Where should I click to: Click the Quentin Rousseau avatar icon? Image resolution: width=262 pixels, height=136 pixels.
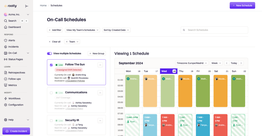click(x=69, y=78)
